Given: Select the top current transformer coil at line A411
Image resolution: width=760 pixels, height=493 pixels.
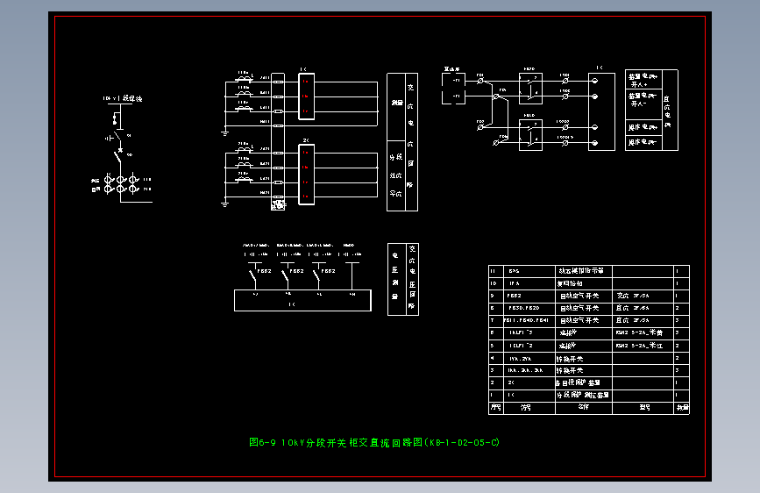Looking at the screenshot, I should point(244,78).
